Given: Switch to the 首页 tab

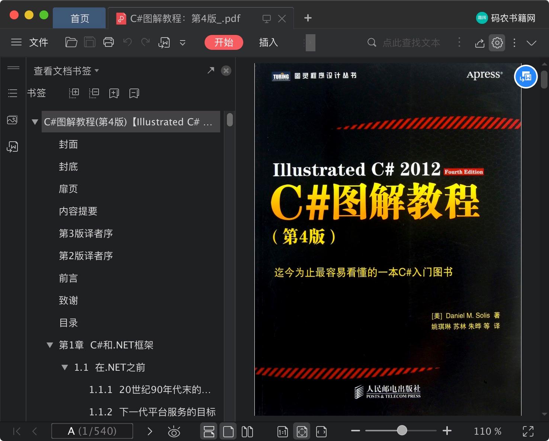Looking at the screenshot, I should [x=80, y=18].
